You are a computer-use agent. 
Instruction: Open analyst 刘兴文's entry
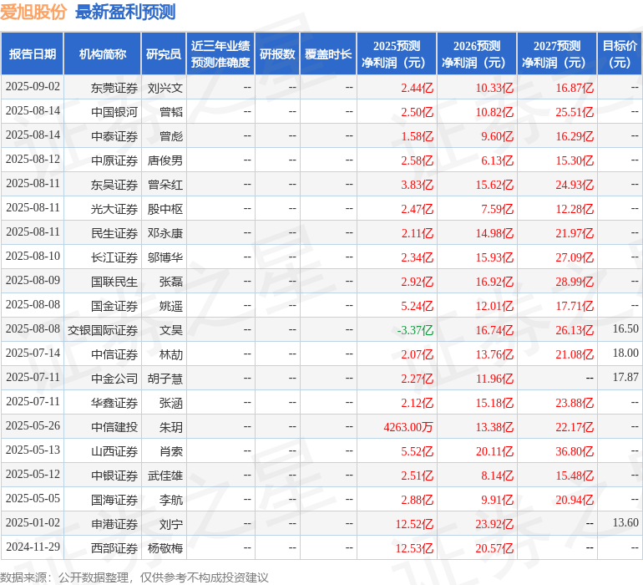[165, 87]
